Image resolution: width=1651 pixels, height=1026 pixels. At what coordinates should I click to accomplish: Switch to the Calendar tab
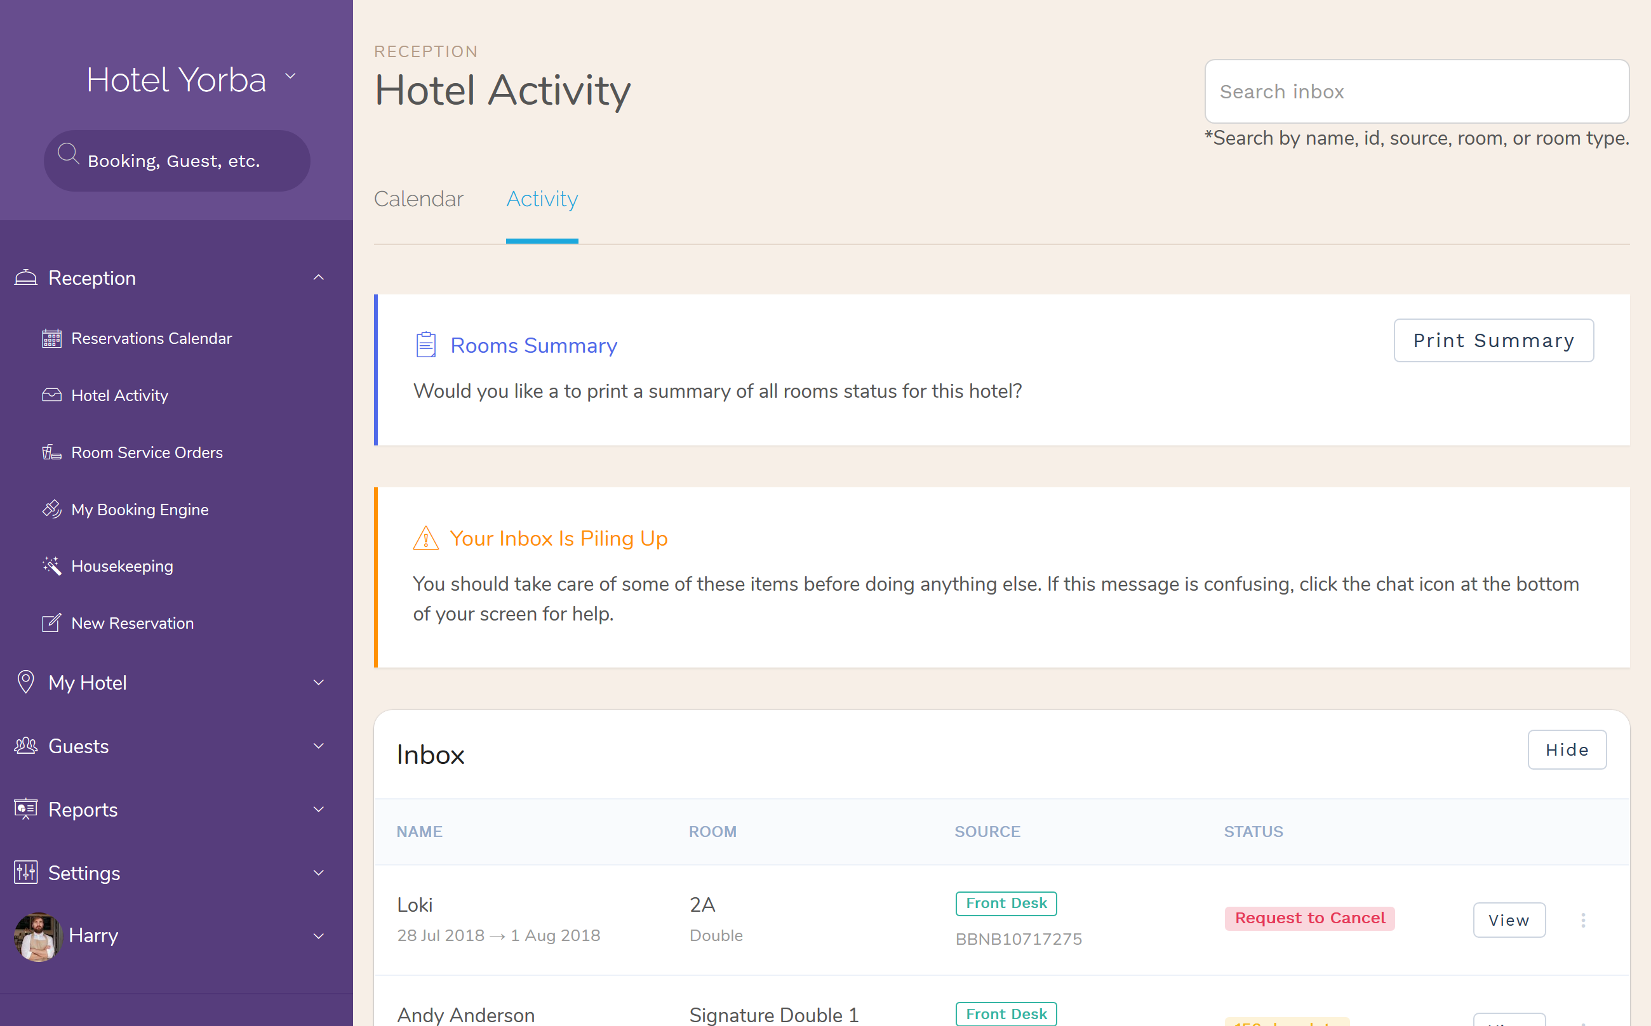[420, 199]
